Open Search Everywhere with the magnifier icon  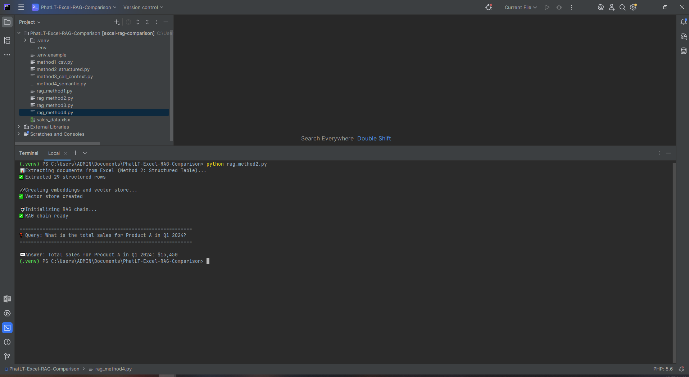[622, 7]
